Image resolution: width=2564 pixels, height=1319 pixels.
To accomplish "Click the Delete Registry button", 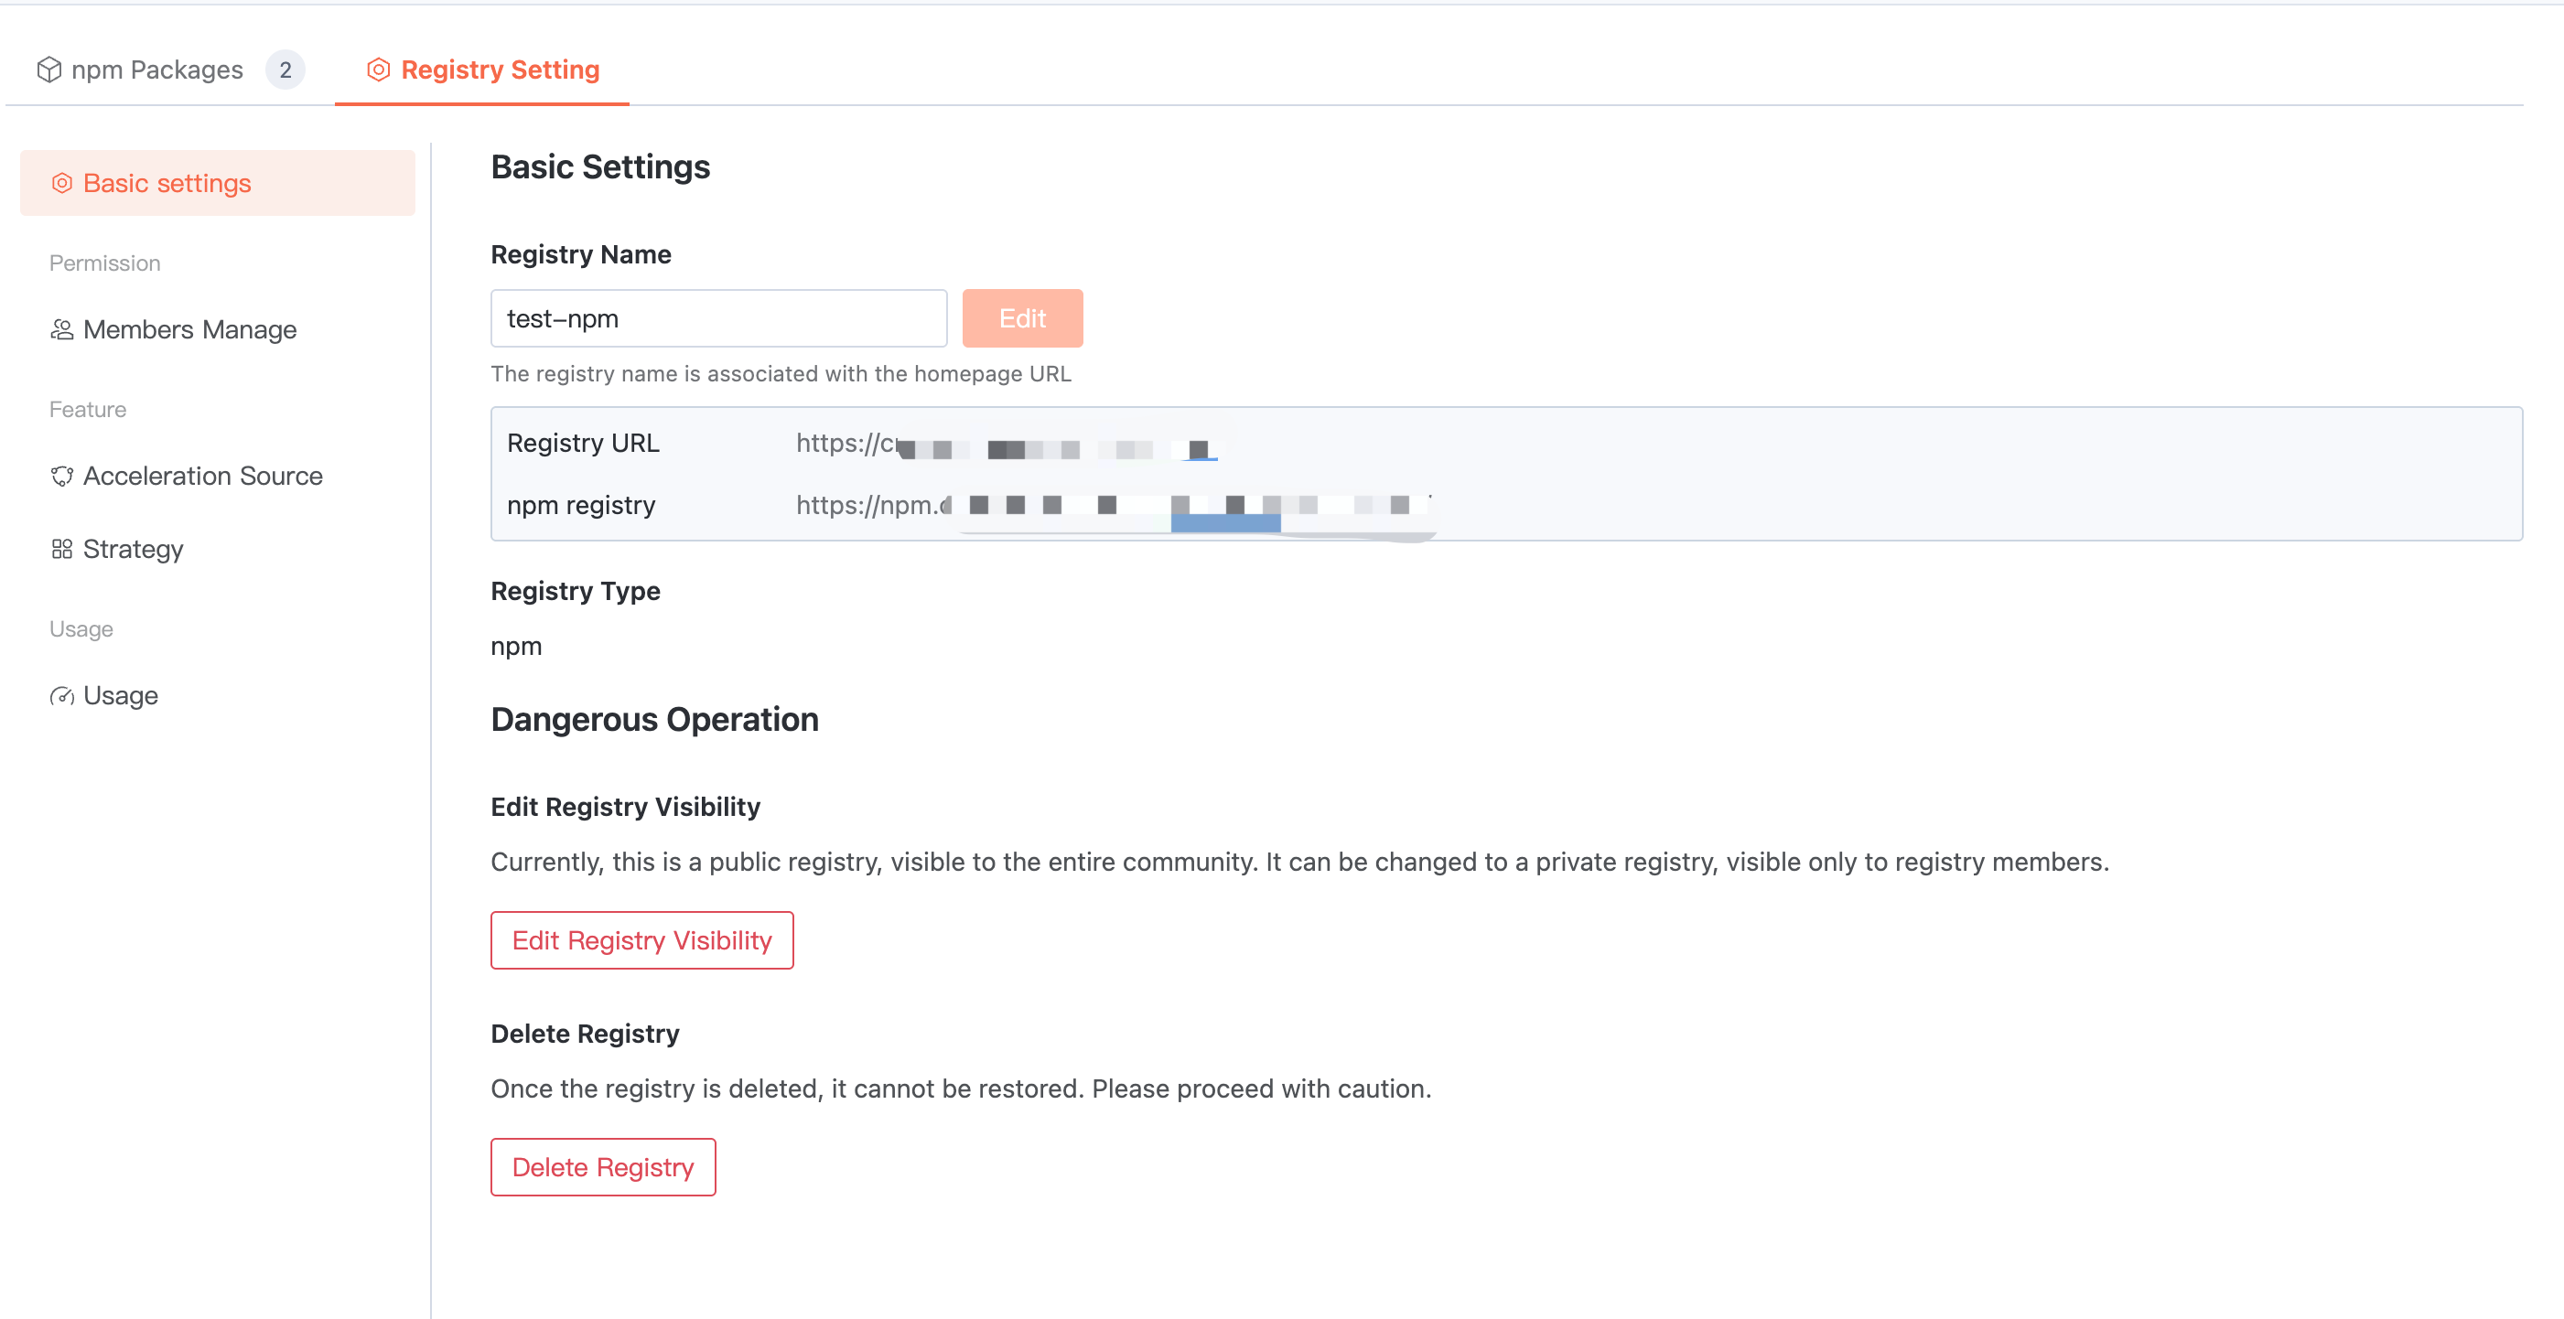I will click(602, 1167).
